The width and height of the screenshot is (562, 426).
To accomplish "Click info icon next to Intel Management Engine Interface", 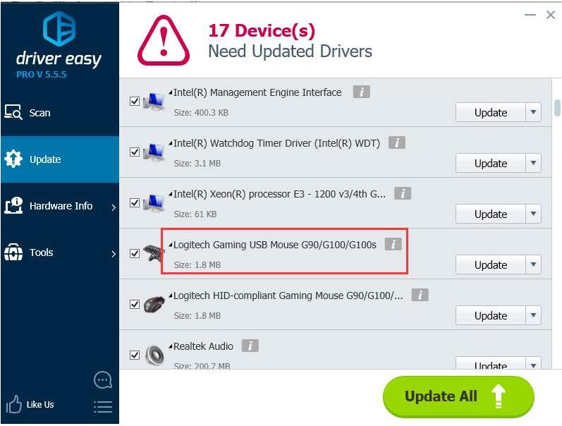I will click(361, 92).
